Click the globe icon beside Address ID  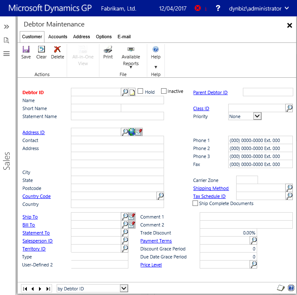point(132,132)
